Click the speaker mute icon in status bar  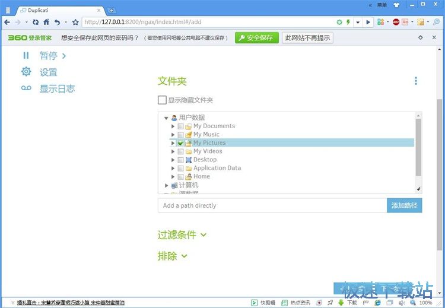pos(401,303)
